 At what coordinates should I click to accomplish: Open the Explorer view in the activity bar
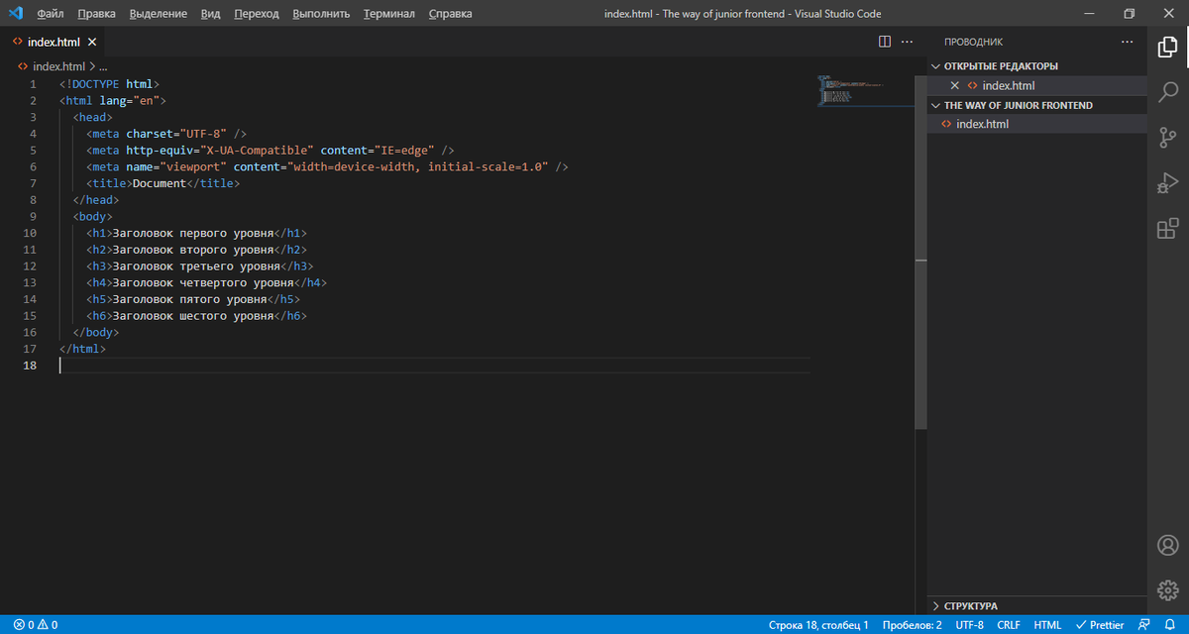coord(1167,46)
